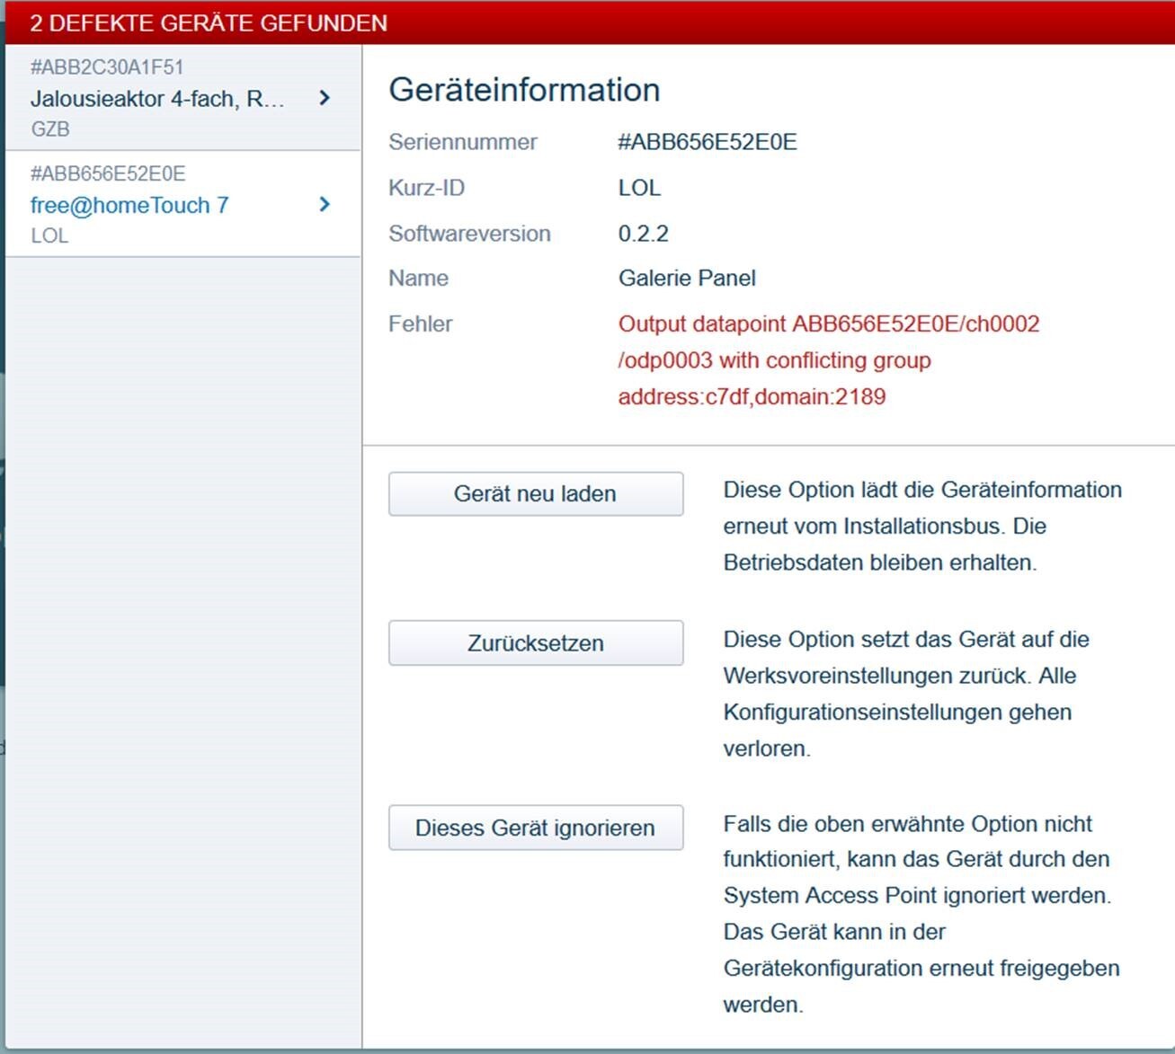This screenshot has width=1175, height=1054.
Task: Choose Dieses Gerät ignorieren
Action: [535, 828]
